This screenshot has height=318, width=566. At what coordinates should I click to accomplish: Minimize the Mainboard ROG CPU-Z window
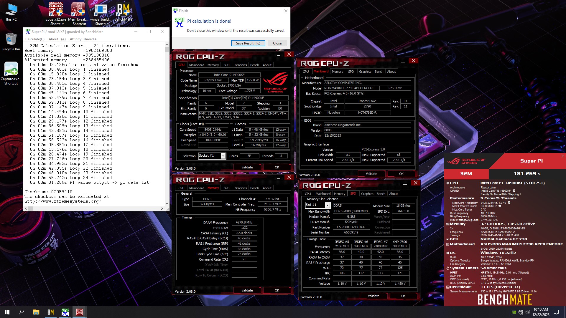pos(403,62)
